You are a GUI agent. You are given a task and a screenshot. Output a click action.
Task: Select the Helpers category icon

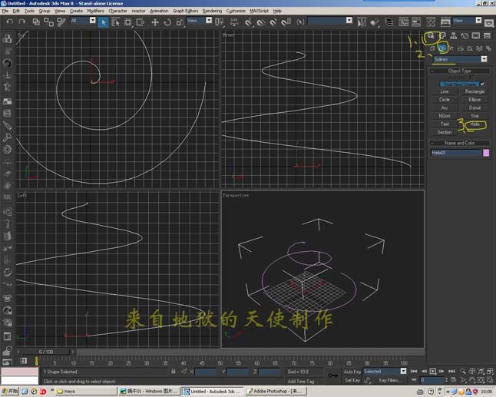[x=470, y=48]
